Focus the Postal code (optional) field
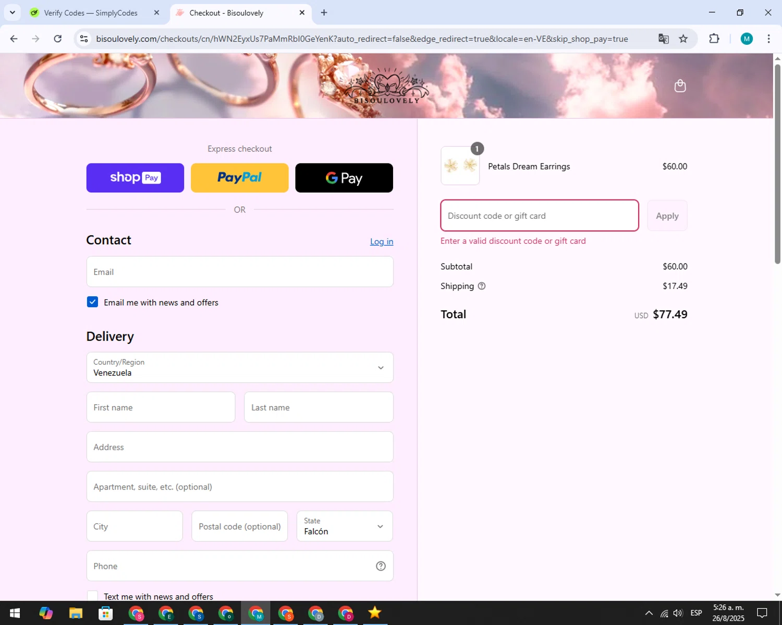 (239, 526)
